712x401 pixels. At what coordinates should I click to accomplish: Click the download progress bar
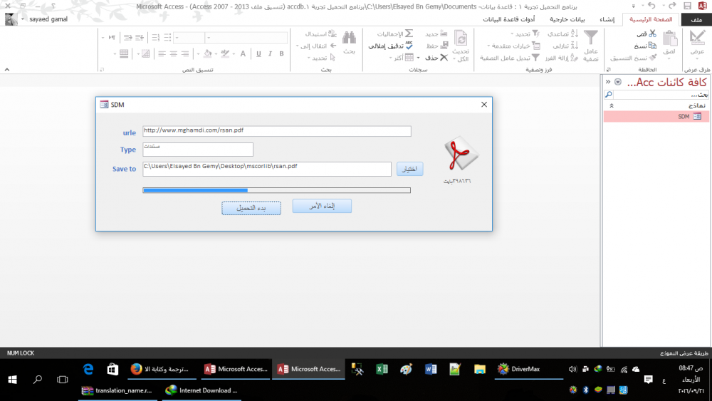276,190
